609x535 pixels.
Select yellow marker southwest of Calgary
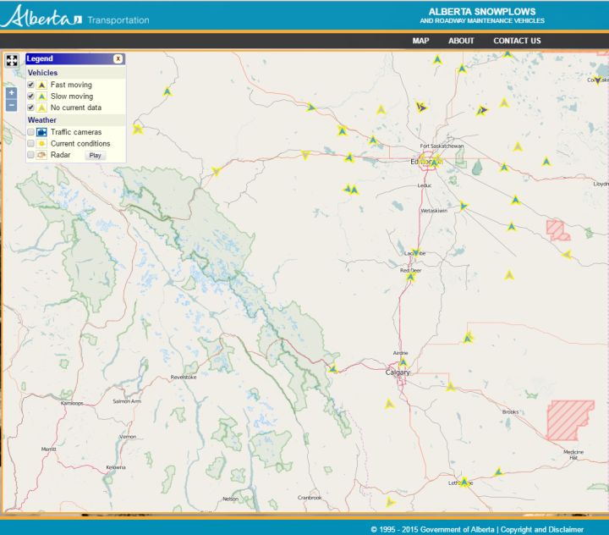click(390, 405)
